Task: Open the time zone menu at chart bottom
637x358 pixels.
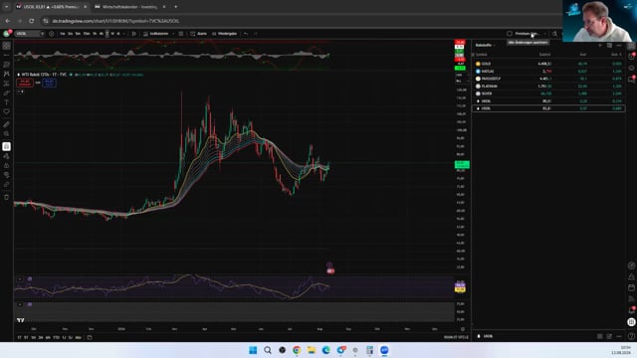Action: 456,337
